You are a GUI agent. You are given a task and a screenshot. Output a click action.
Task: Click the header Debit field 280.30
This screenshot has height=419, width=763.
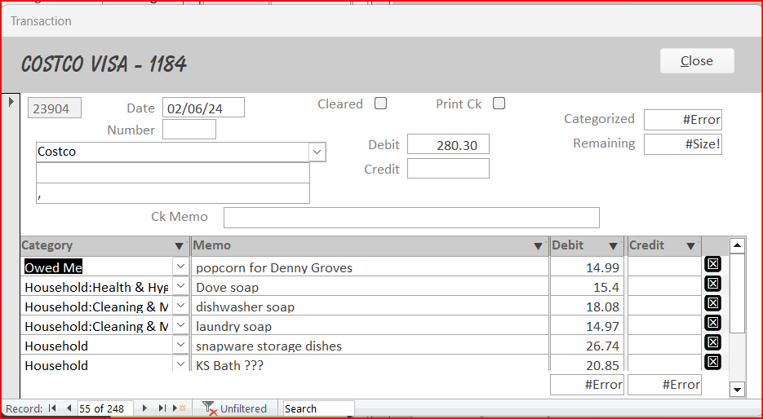click(x=448, y=144)
